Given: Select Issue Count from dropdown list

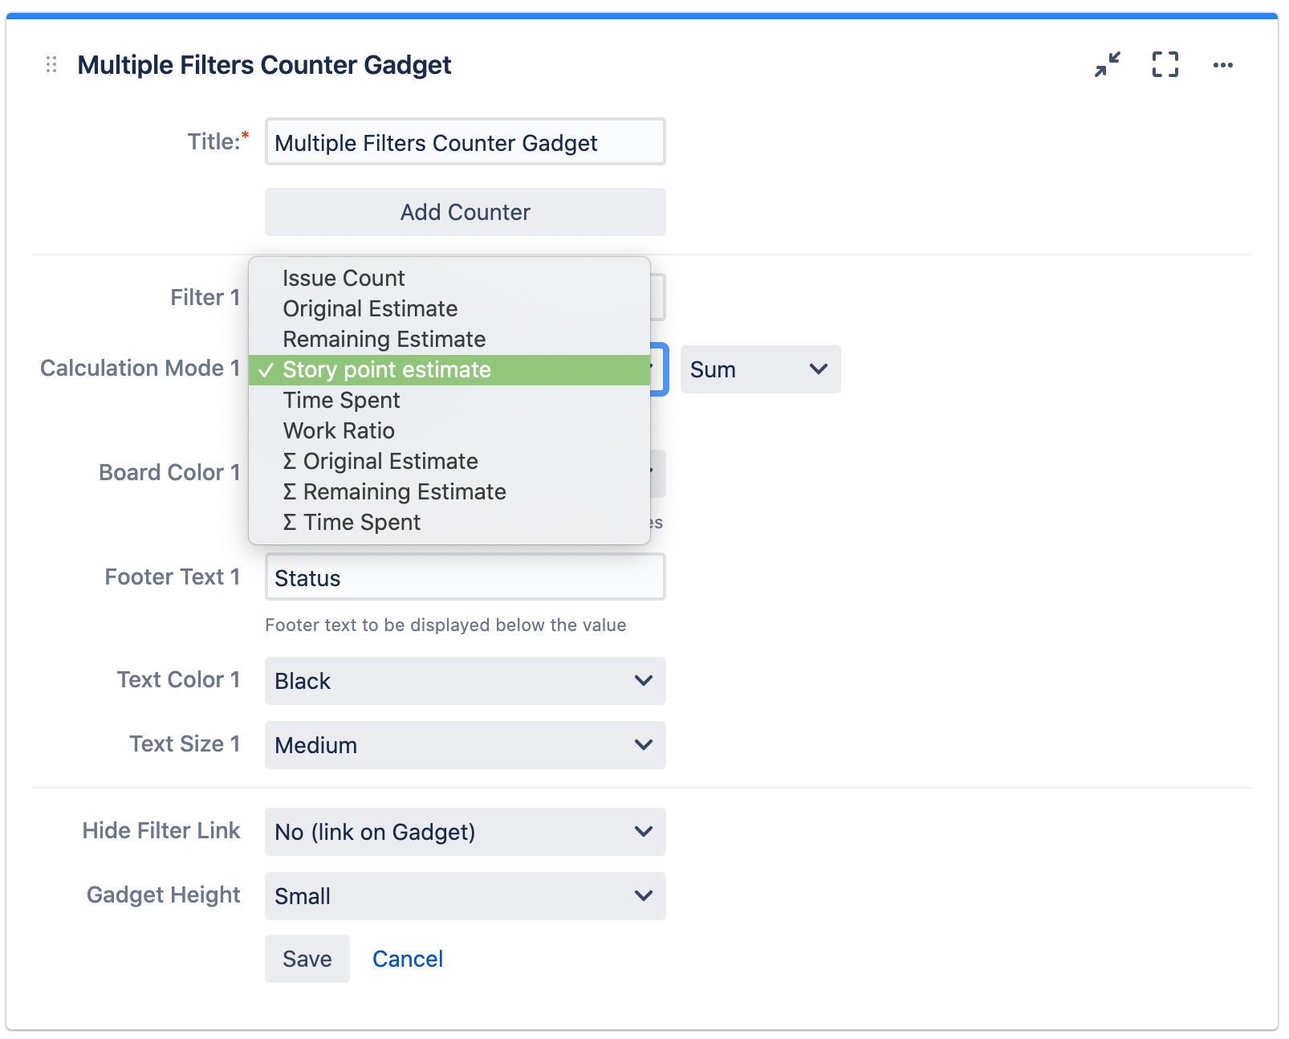Looking at the screenshot, I should (344, 278).
